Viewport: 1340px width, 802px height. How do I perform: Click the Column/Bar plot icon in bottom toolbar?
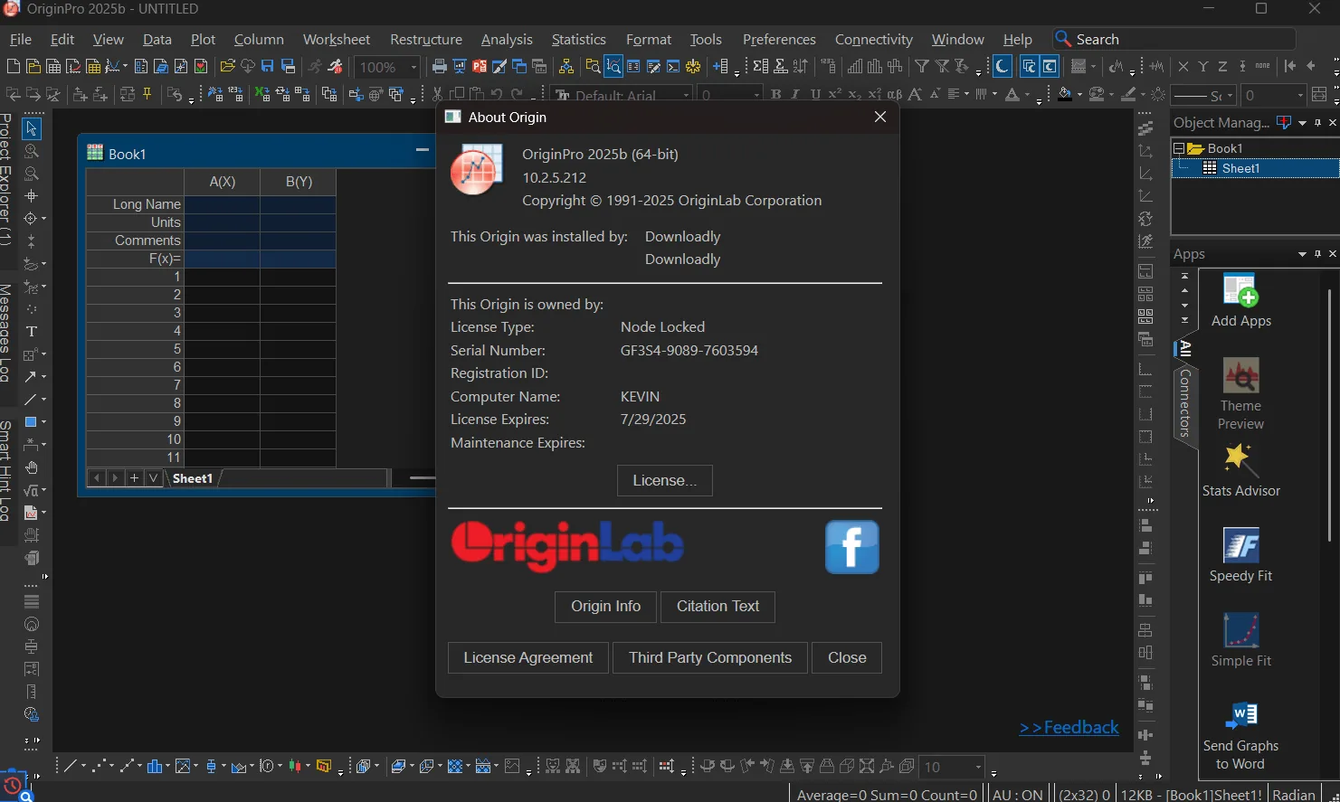(154, 767)
